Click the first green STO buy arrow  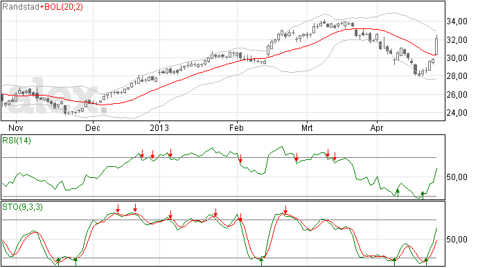pos(58,262)
